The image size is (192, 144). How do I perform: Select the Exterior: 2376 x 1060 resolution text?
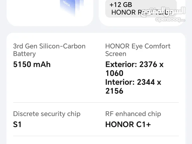click(134, 69)
